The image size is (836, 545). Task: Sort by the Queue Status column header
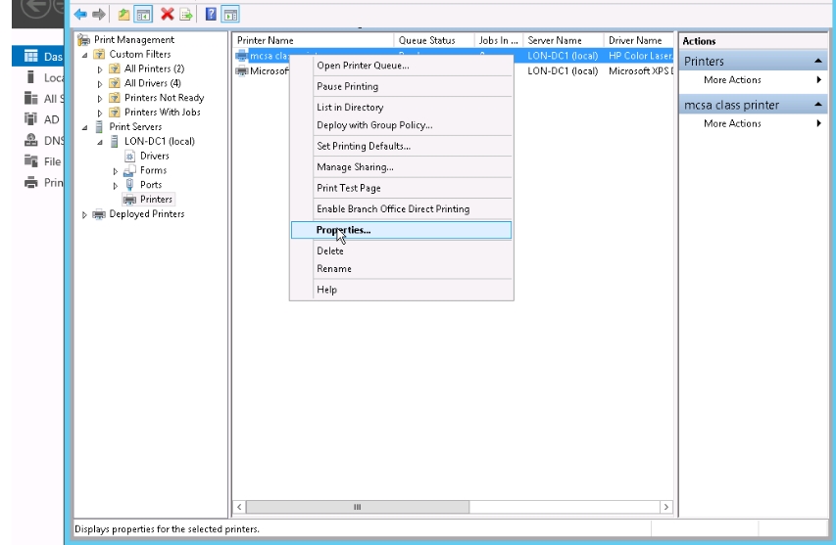tap(434, 40)
